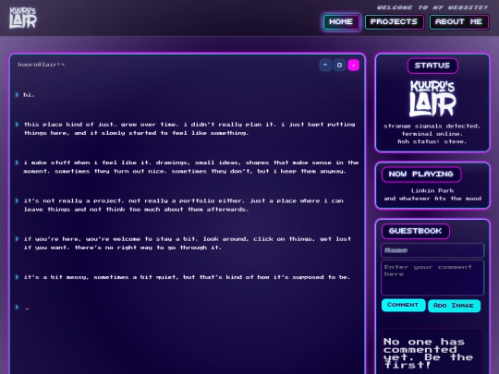The height and width of the screenshot is (374, 499).
Task: Click 'this place kind of just… grew' paragraph
Action: pyautogui.click(x=189, y=128)
